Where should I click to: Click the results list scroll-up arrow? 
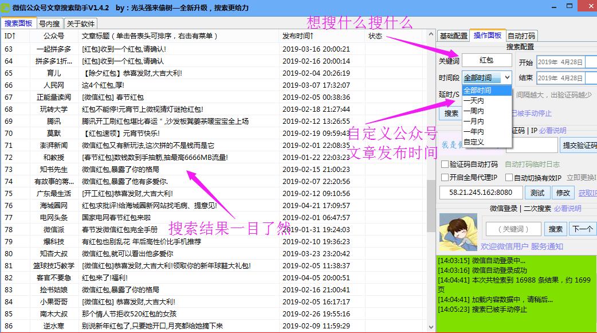pos(431,34)
